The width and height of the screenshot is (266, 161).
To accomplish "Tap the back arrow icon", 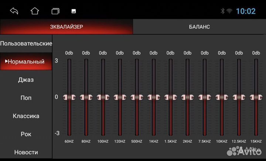I will pyautogui.click(x=14, y=11).
